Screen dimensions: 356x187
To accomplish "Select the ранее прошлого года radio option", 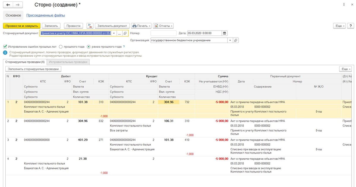I will (x=88, y=47).
